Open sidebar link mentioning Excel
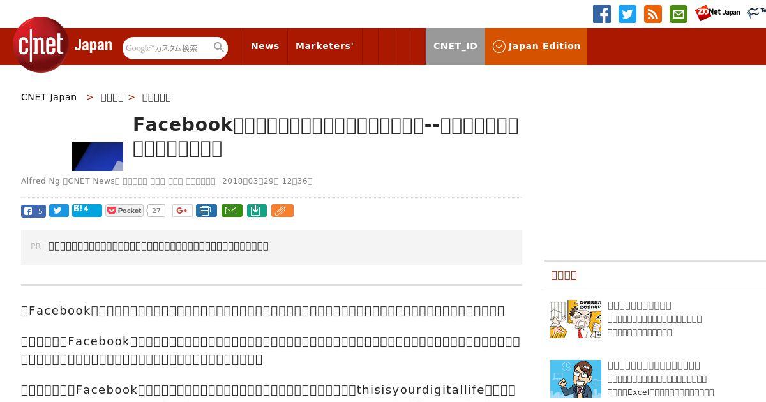The image size is (766, 402). [x=661, y=392]
